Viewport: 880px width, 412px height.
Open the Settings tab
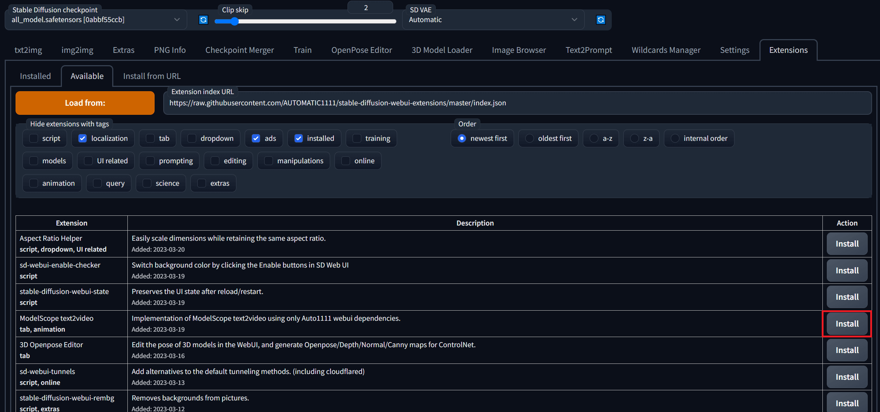734,50
